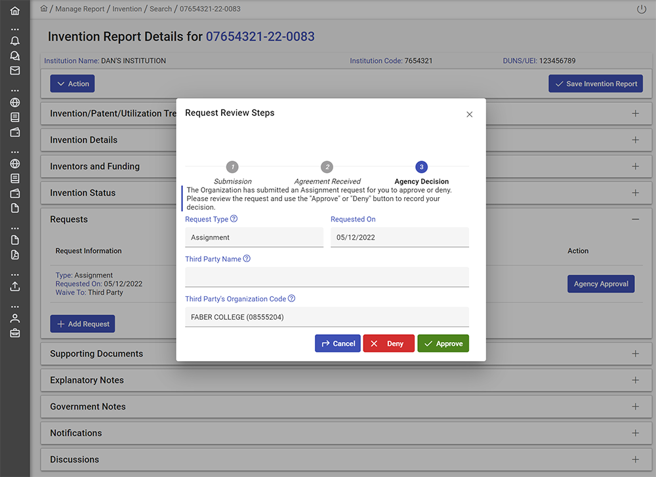Click the PDF document sidebar icon
656x477 pixels.
pyautogui.click(x=15, y=255)
